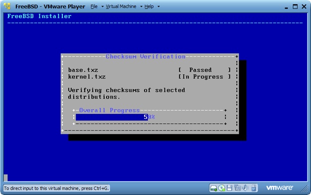Click the Checksum Verification dialog title
This screenshot has width=311, height=195.
(146, 56)
